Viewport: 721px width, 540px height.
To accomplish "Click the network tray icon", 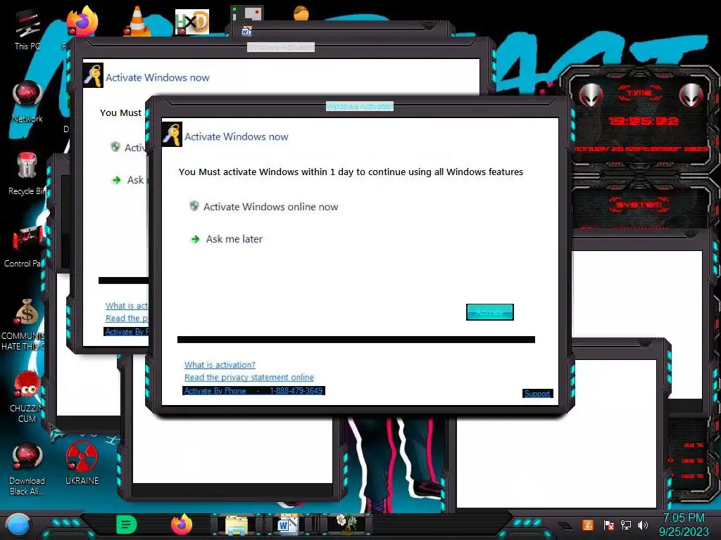I will [626, 525].
